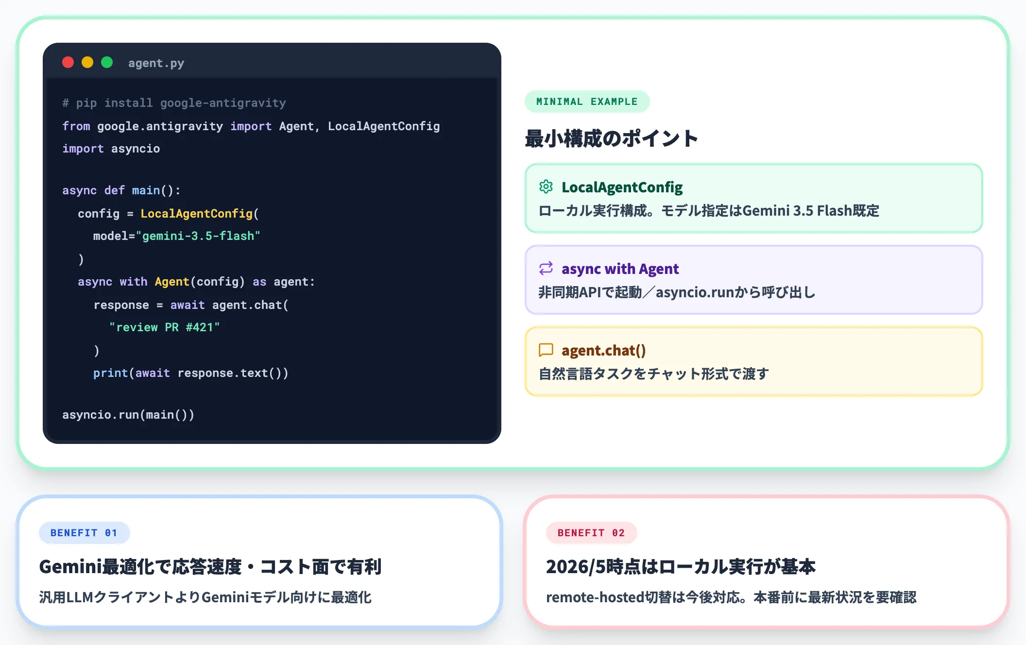Click the response = await agent.chat( line
Image resolution: width=1026 pixels, height=645 pixels.
(x=191, y=305)
